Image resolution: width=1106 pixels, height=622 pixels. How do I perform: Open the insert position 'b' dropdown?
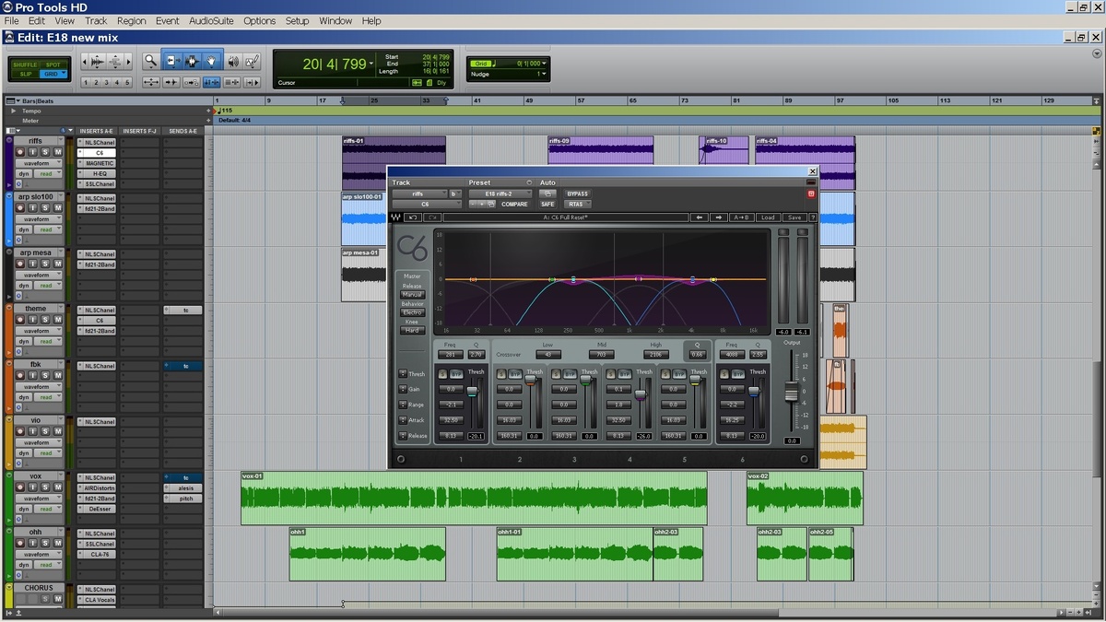click(454, 194)
